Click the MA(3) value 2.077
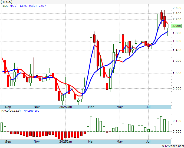The image size is (184, 148). coord(42,6)
